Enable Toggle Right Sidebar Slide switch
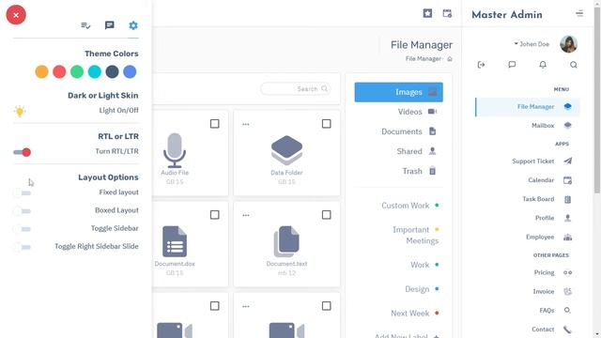601x338 pixels. point(22,247)
